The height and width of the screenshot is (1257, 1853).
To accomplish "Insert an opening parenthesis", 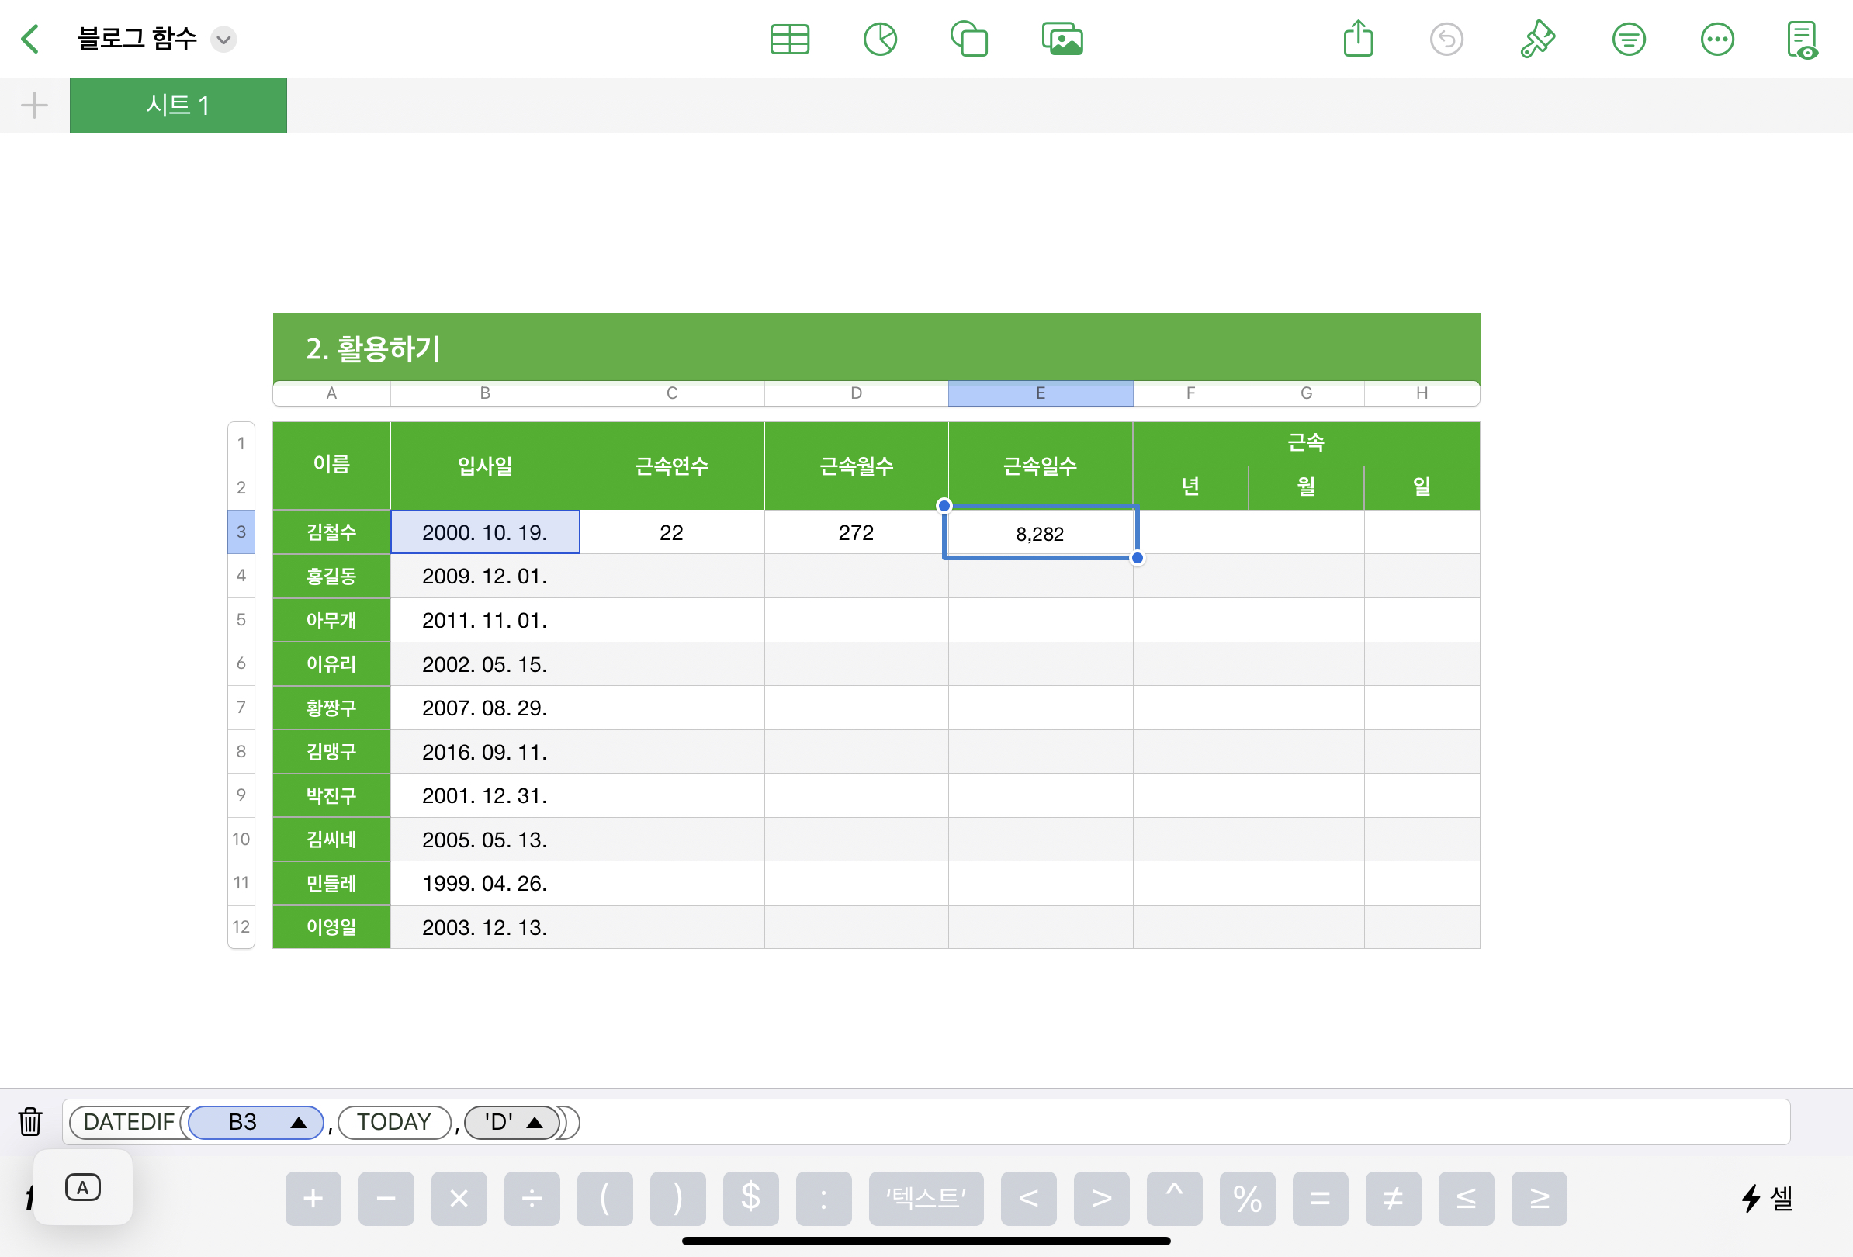I will click(605, 1198).
